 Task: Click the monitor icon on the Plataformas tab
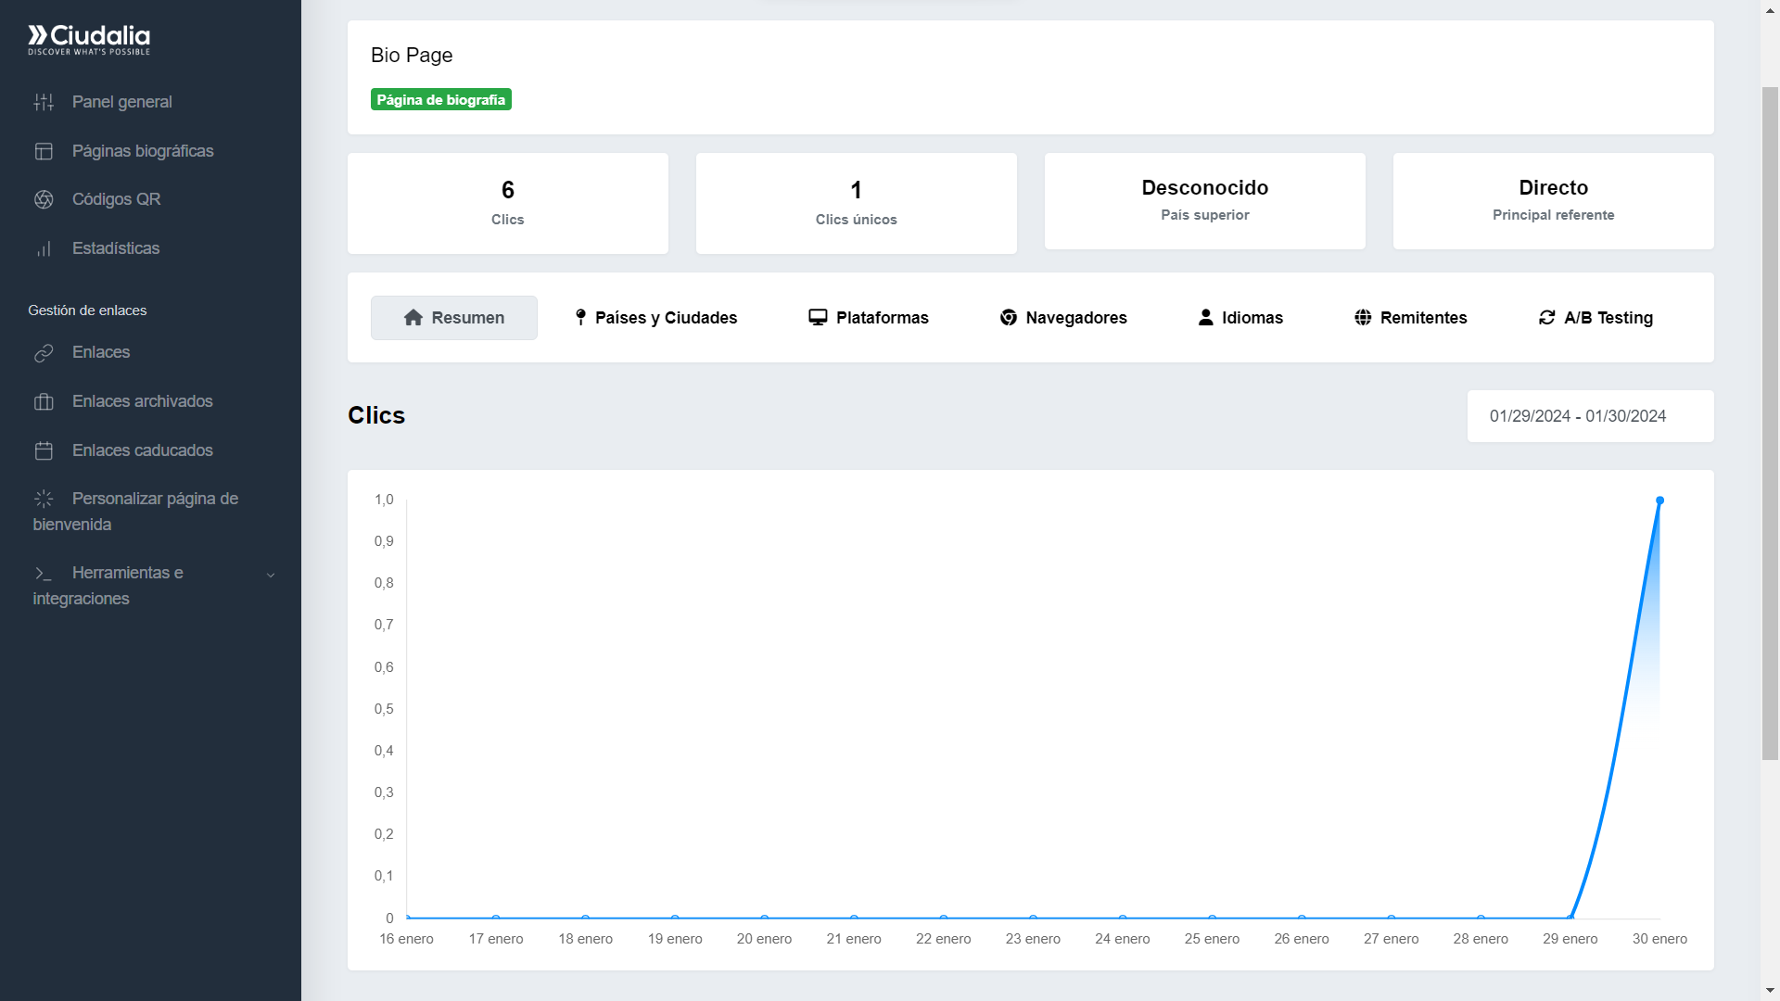[817, 317]
